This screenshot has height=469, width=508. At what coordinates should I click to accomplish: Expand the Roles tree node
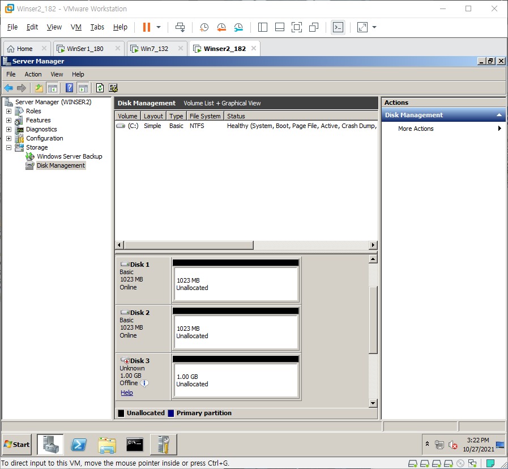coord(8,111)
